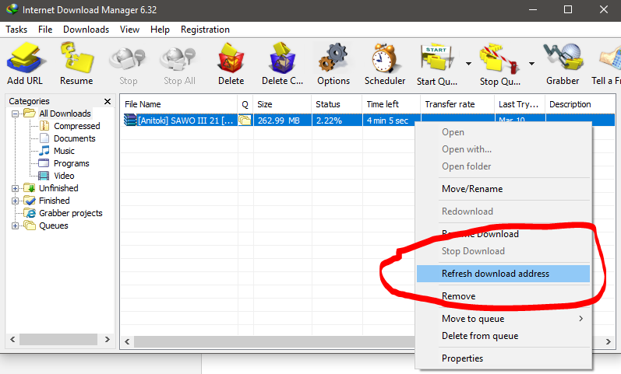Click the 4 min 5 sec time cell
Screen dimensions: 621x374
(x=387, y=121)
